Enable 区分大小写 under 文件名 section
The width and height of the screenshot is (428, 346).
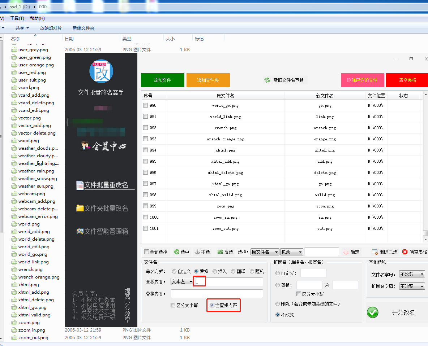pyautogui.click(x=173, y=305)
